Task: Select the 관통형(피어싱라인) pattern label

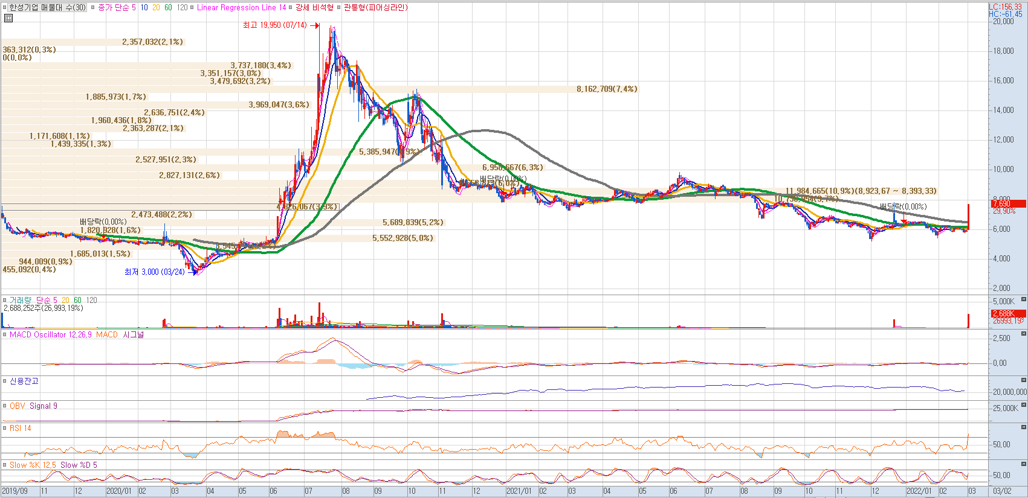Action: tap(375, 8)
